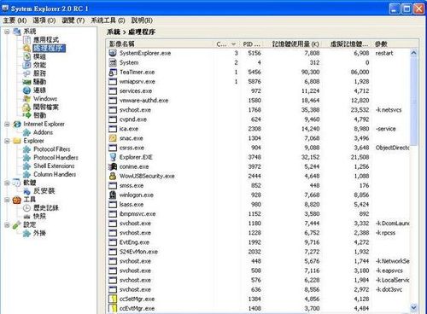Viewport: 427px width, 314px height.
Task: Collapse the 系統 tree node
Action: pyautogui.click(x=7, y=32)
